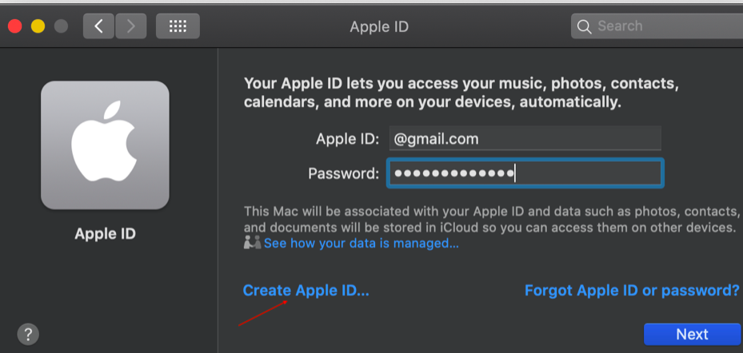Viewport: 743px width, 353px height.
Task: Click the magnifying glass search icon
Action: pos(585,26)
